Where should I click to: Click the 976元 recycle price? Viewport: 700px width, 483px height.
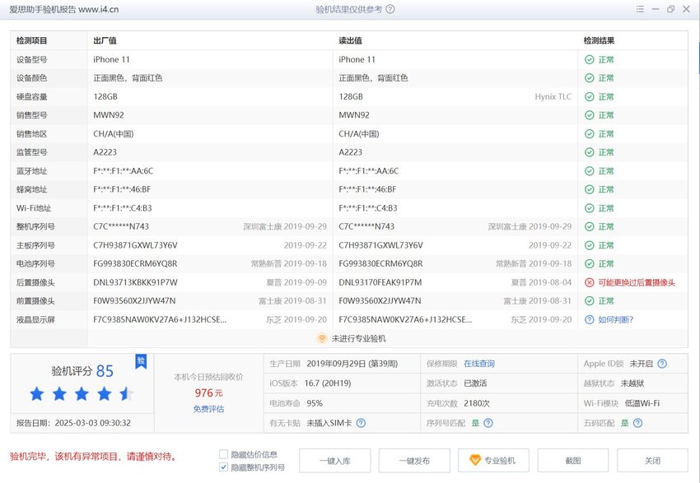click(x=208, y=393)
